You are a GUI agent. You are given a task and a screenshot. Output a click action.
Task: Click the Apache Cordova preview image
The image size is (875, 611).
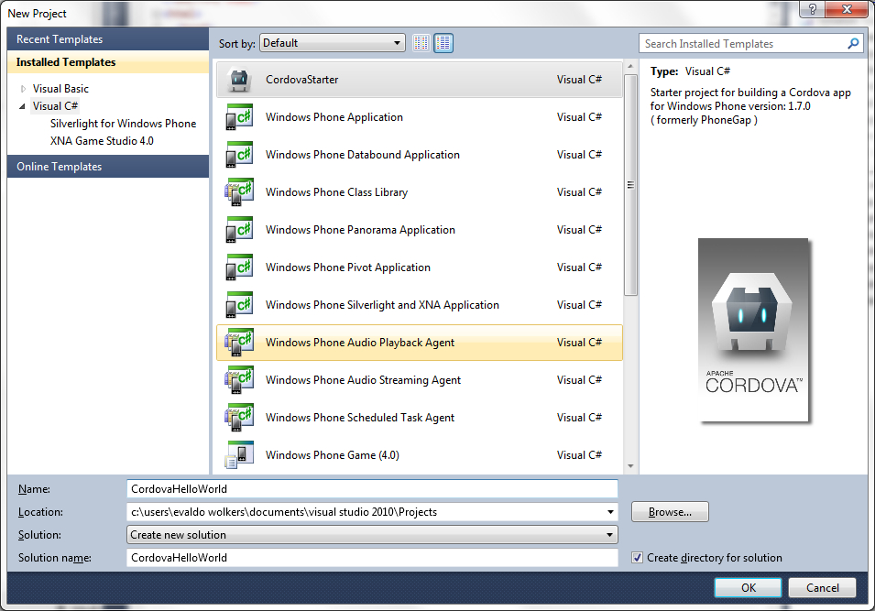[x=753, y=331]
